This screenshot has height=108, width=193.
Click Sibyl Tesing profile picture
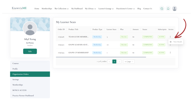tap(30, 28)
